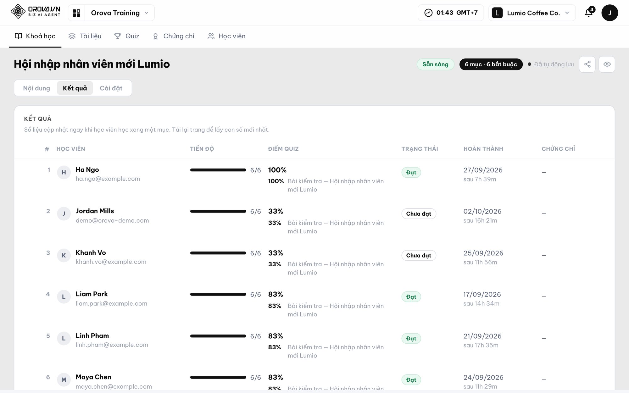Click Jordan Mills' J avatar

(x=64, y=214)
